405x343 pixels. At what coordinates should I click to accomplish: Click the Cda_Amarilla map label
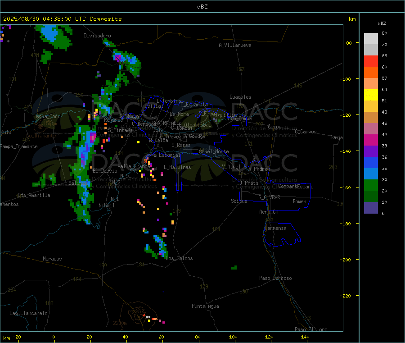point(34,195)
